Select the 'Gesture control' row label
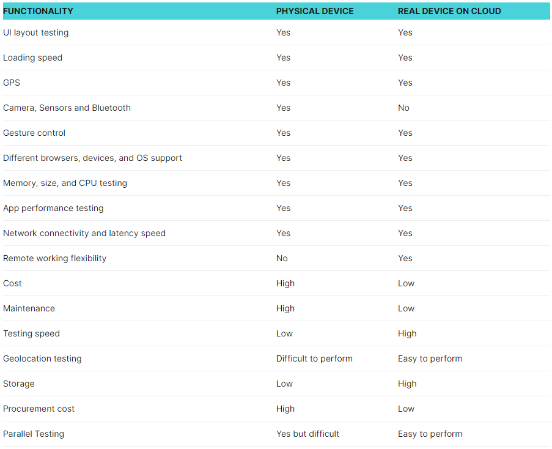 point(34,133)
